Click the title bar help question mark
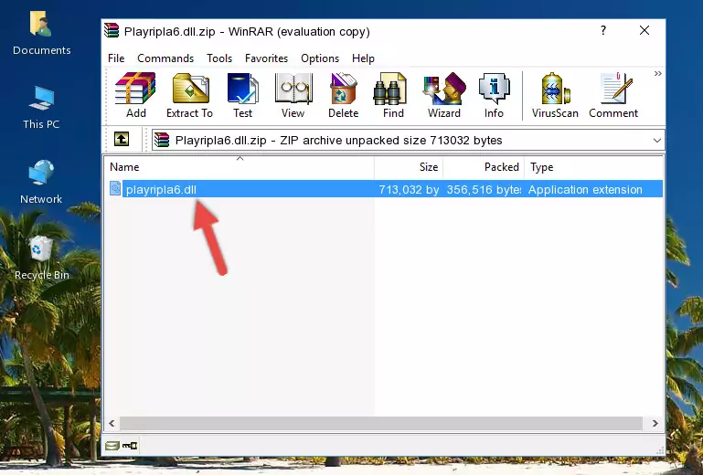This screenshot has width=703, height=475. tap(603, 30)
